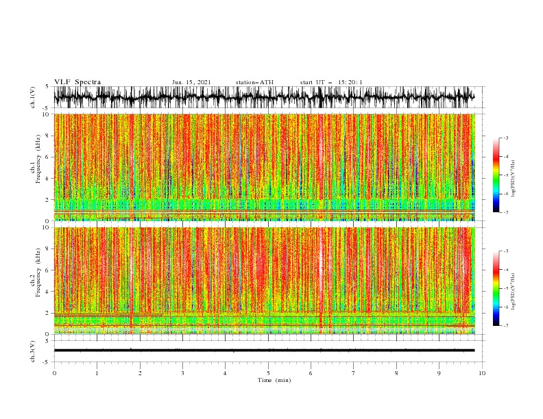The height and width of the screenshot is (419, 543).
Task: Click the ch.1 voltage waveform trace
Action: (x=264, y=97)
